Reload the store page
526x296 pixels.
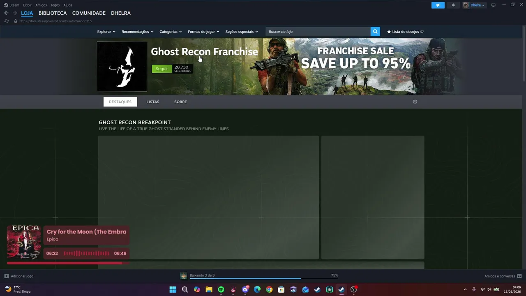click(x=7, y=21)
